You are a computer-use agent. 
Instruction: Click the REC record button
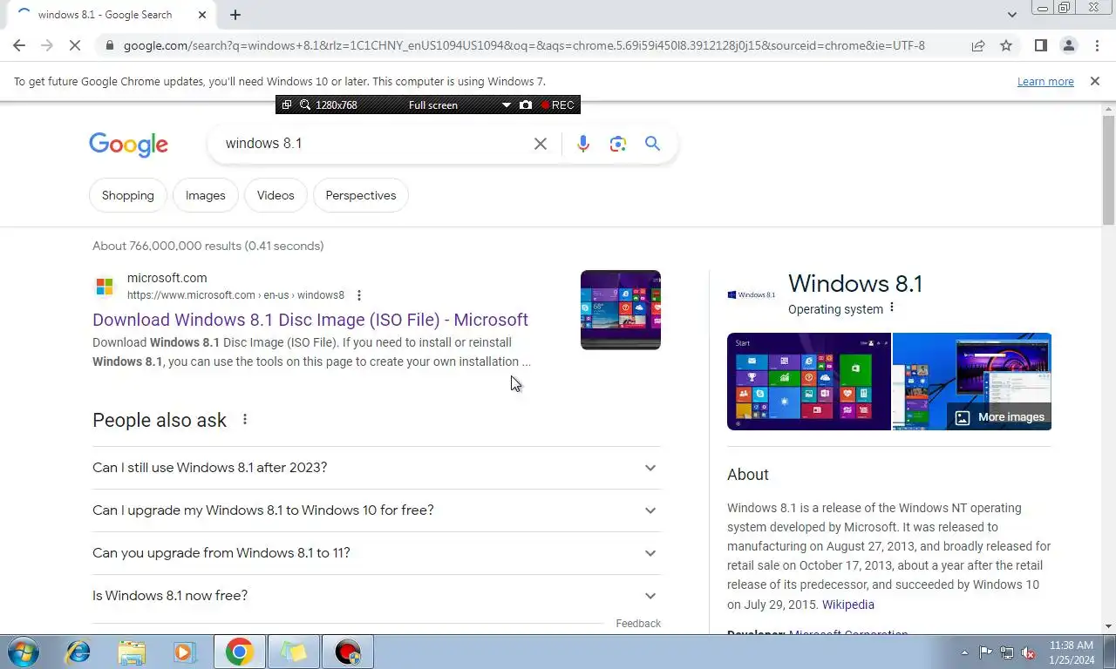[557, 105]
